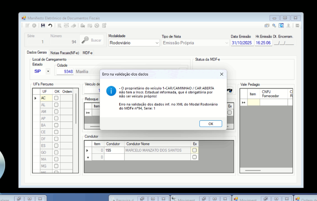The width and height of the screenshot is (317, 201).
Task: Click the scanner/transmit toolbar icon
Action: [x=82, y=25]
